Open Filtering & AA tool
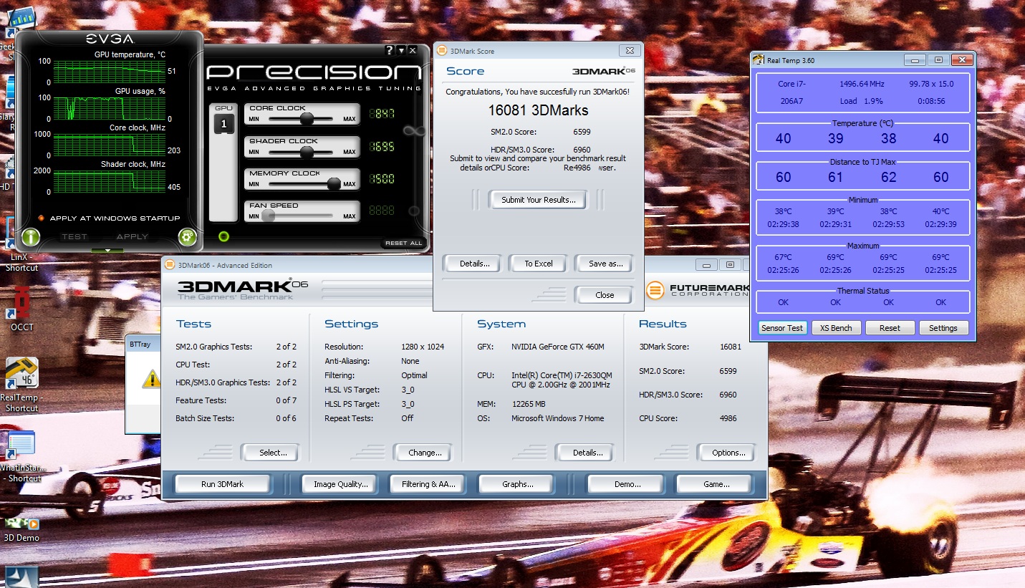The height and width of the screenshot is (588, 1025). point(428,484)
